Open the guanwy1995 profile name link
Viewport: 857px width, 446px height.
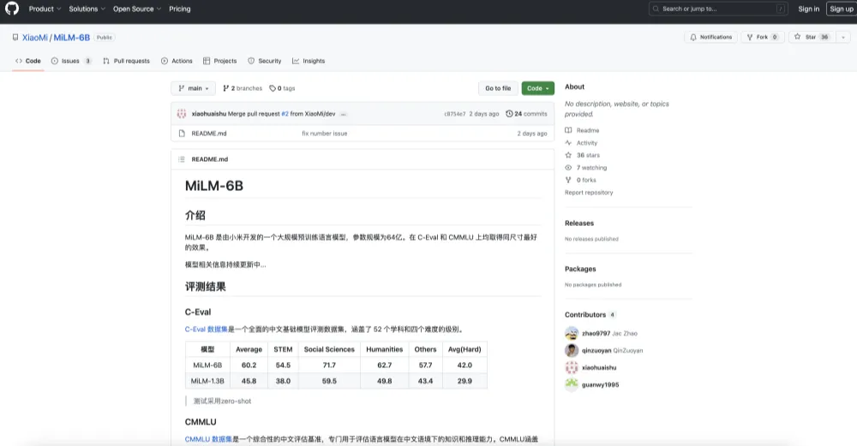600,385
